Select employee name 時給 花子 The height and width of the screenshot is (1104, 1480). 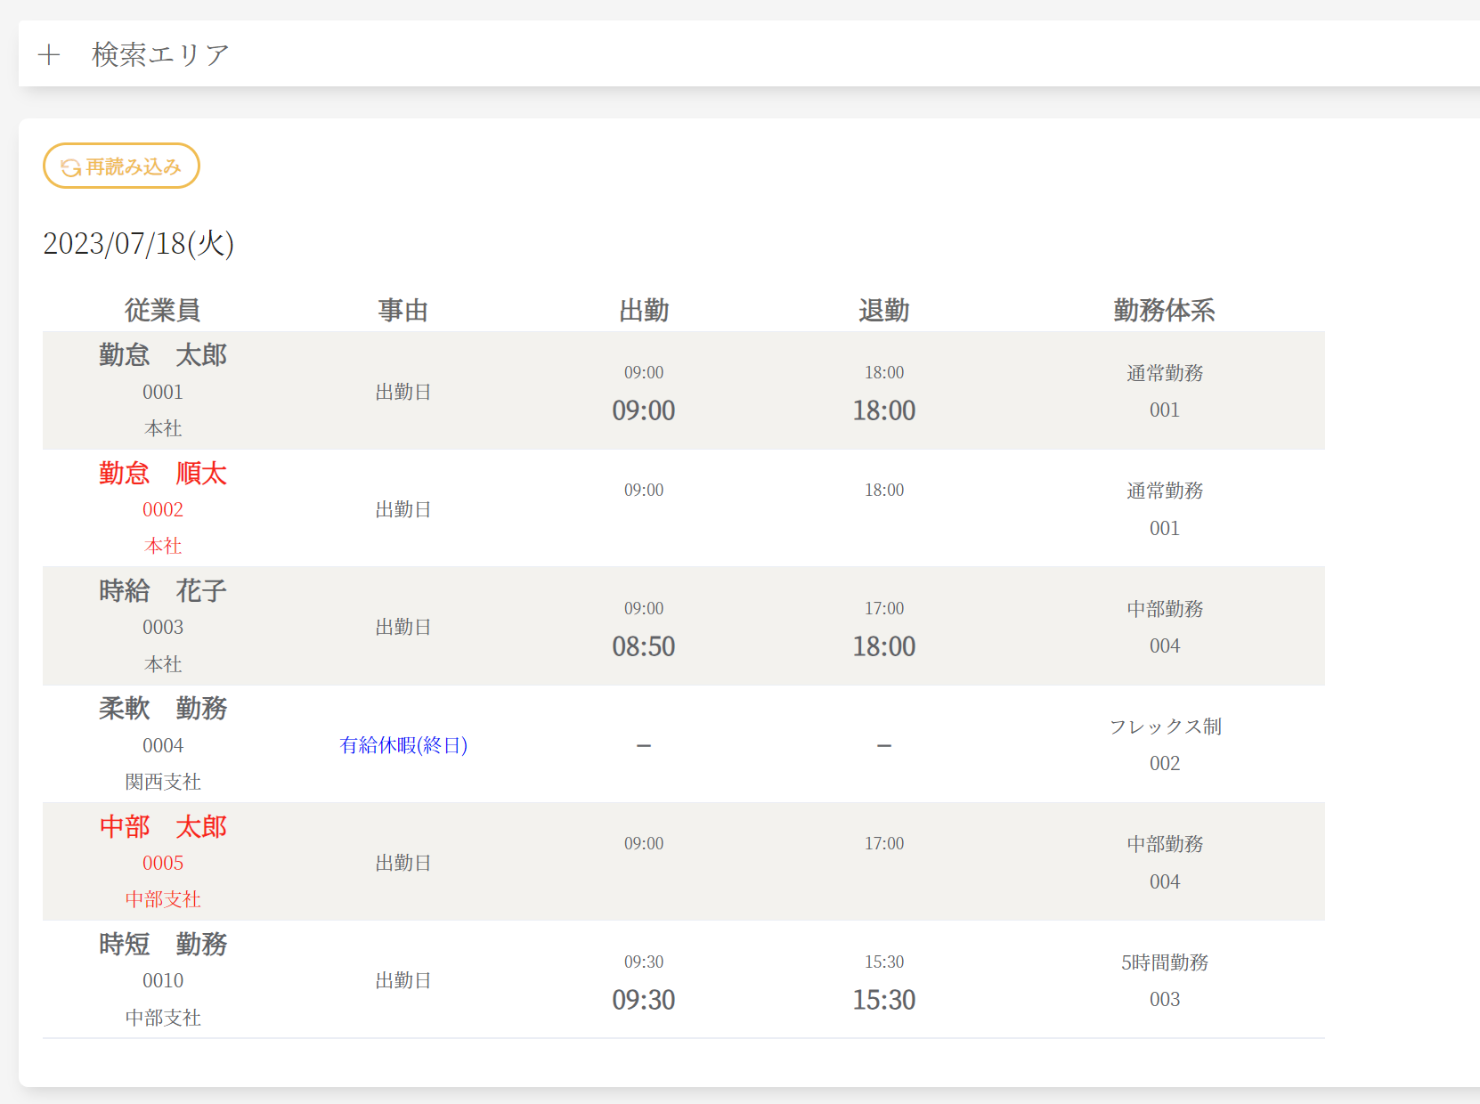point(163,590)
